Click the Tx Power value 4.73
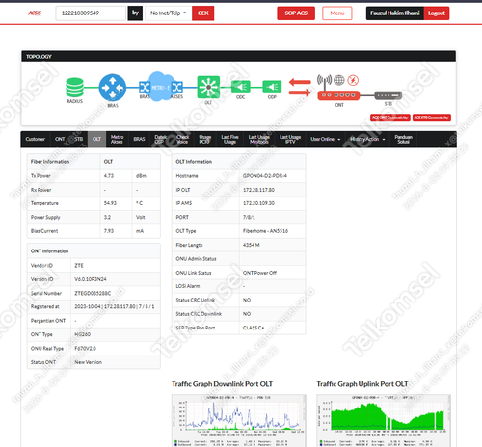 (x=109, y=176)
